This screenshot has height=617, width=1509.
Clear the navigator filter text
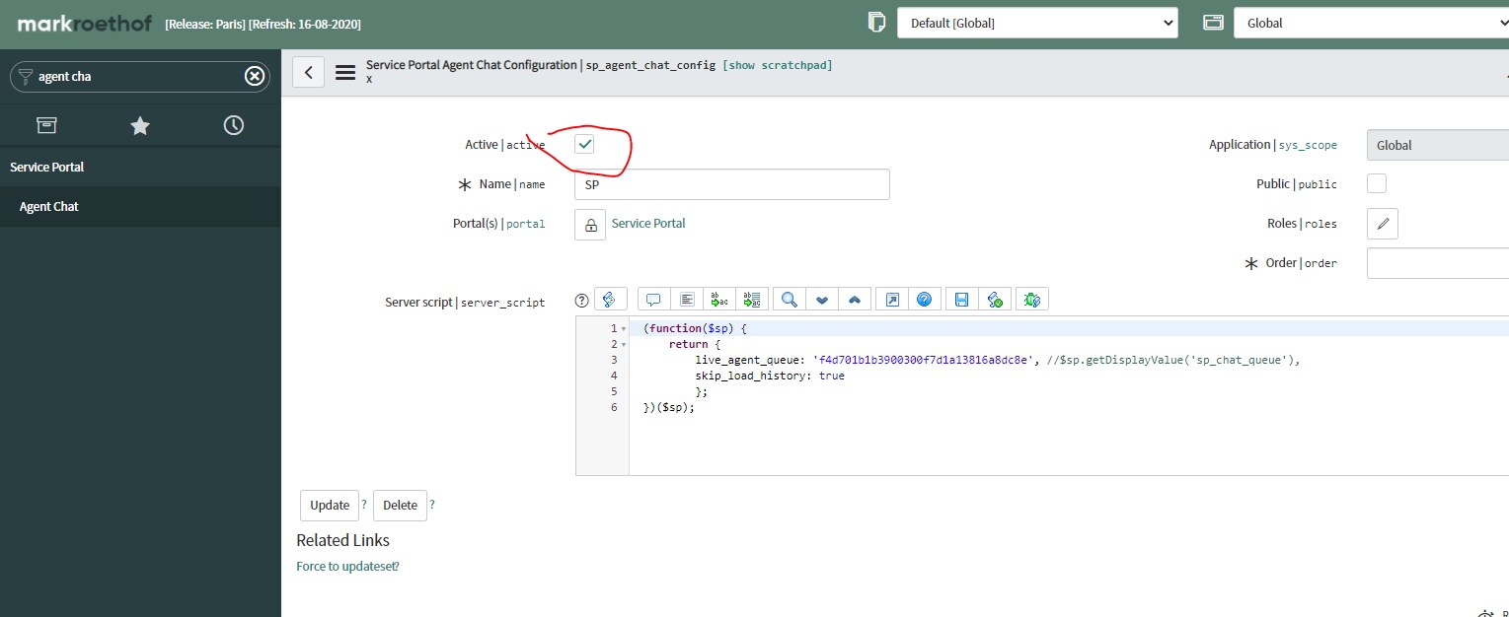coord(255,76)
